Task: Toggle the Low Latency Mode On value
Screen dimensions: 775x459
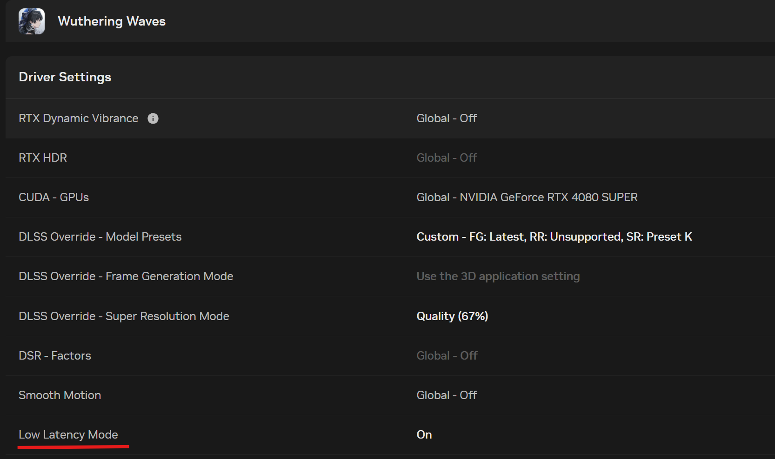Action: pos(424,435)
